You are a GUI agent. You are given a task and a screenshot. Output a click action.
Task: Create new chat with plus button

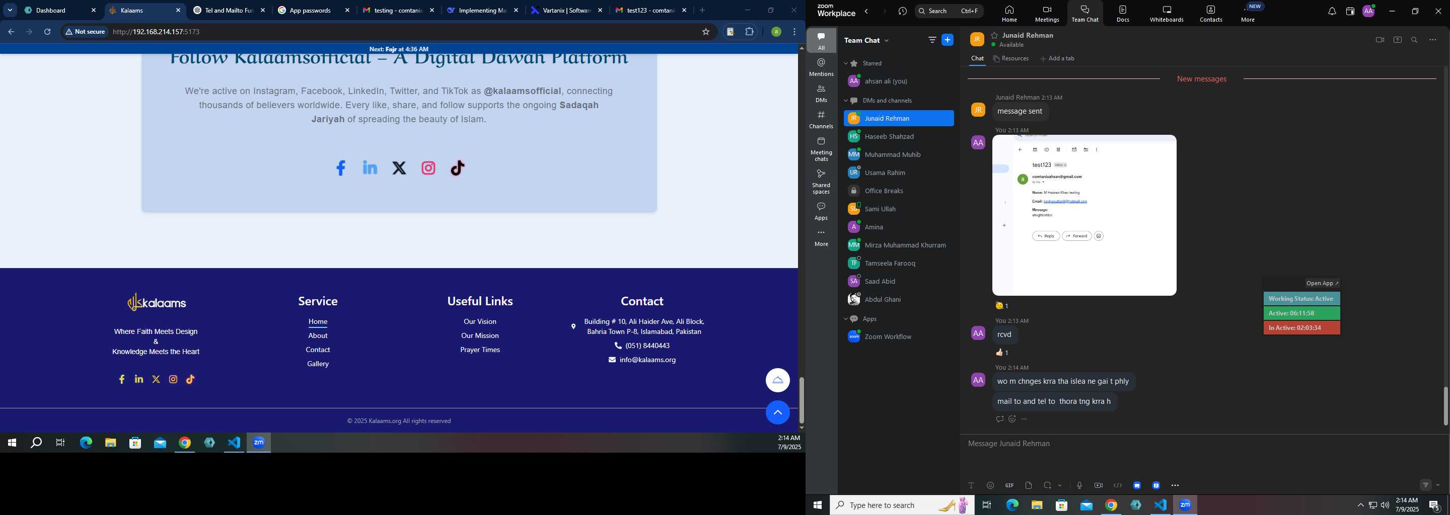click(x=948, y=40)
